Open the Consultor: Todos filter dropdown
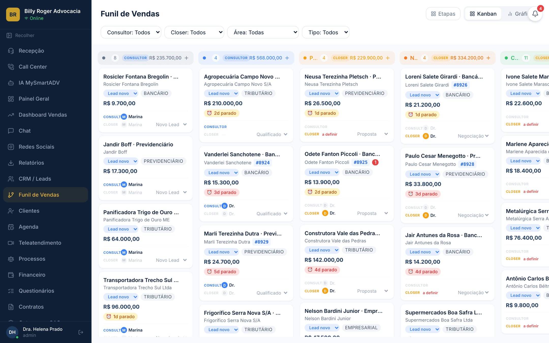 click(131, 32)
